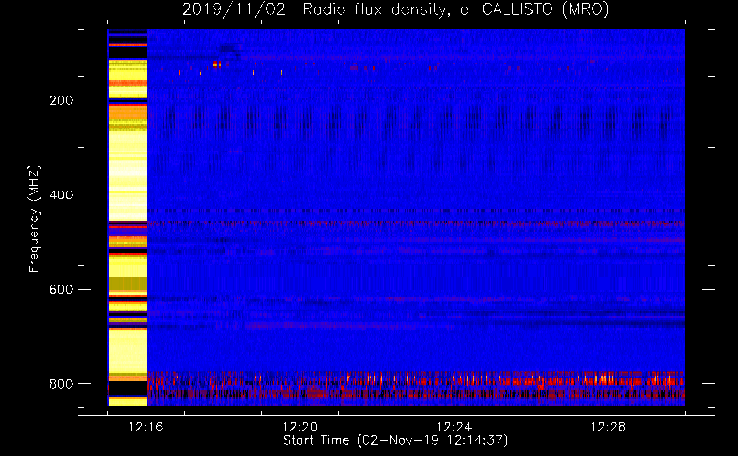Click the Start Time axis caption

pyautogui.click(x=395, y=440)
